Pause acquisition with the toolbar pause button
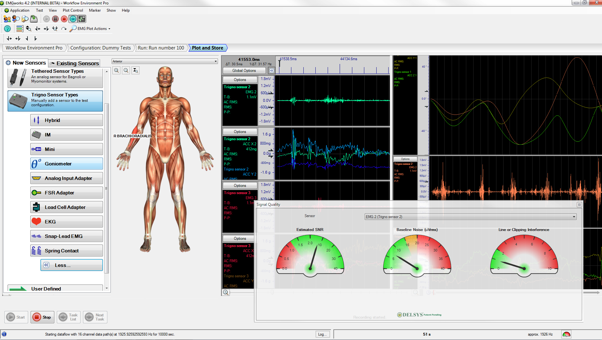This screenshot has height=340, width=602. (x=55, y=19)
